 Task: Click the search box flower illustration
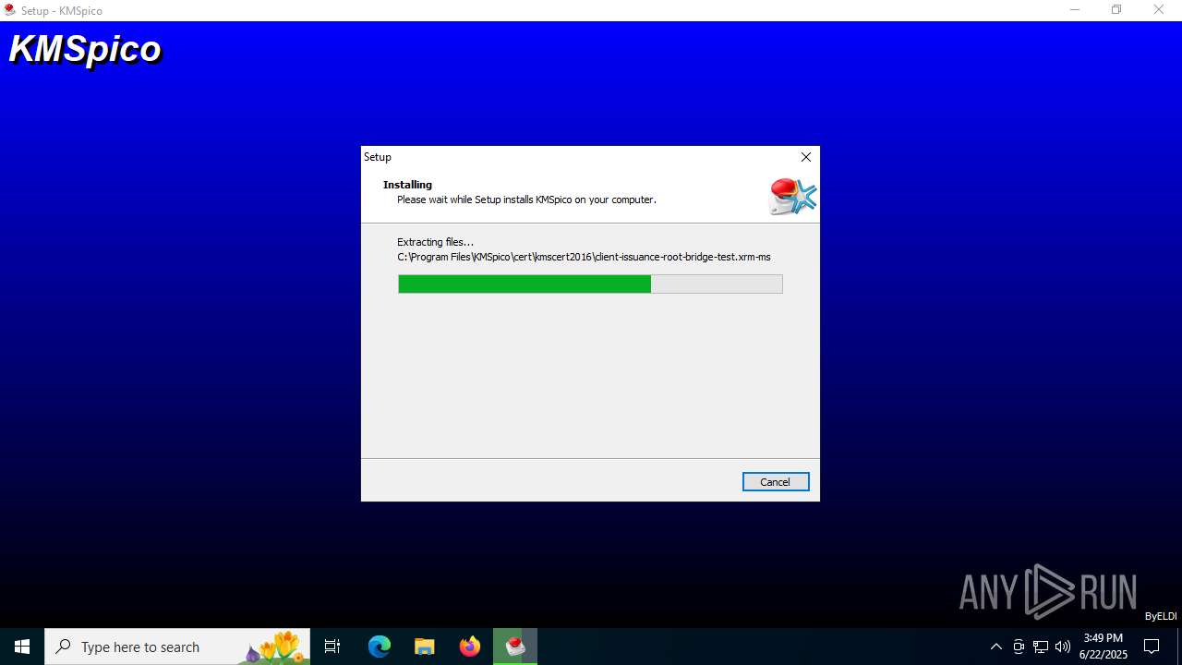pos(272,647)
